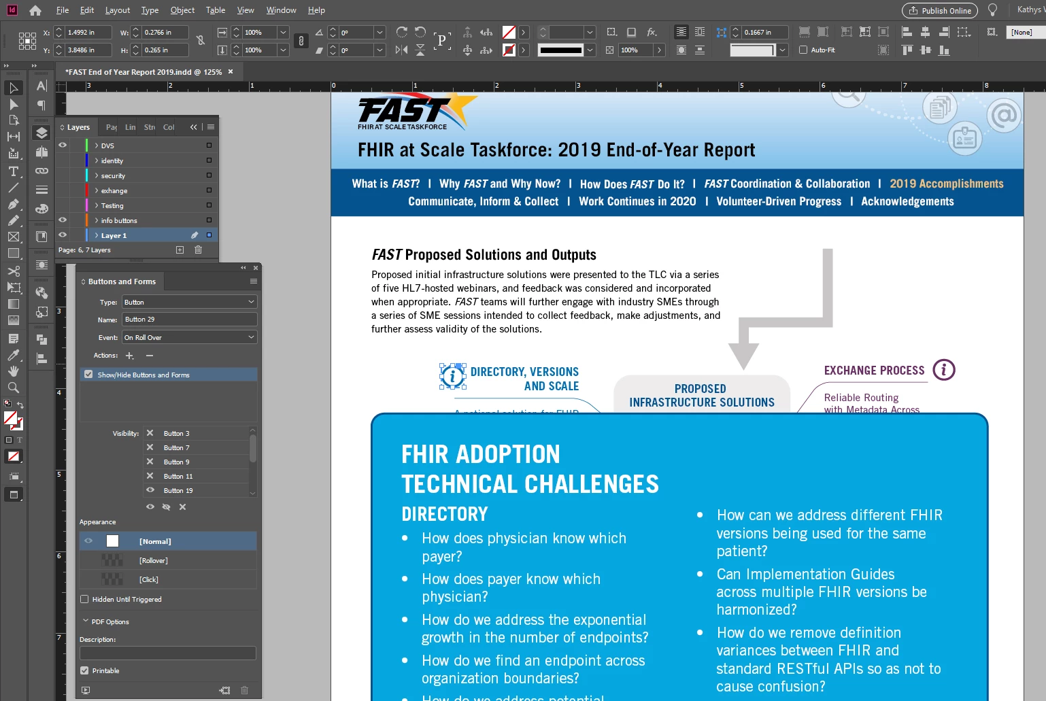Click the Acknowledgements navigation link
The image size is (1046, 701).
click(x=907, y=201)
